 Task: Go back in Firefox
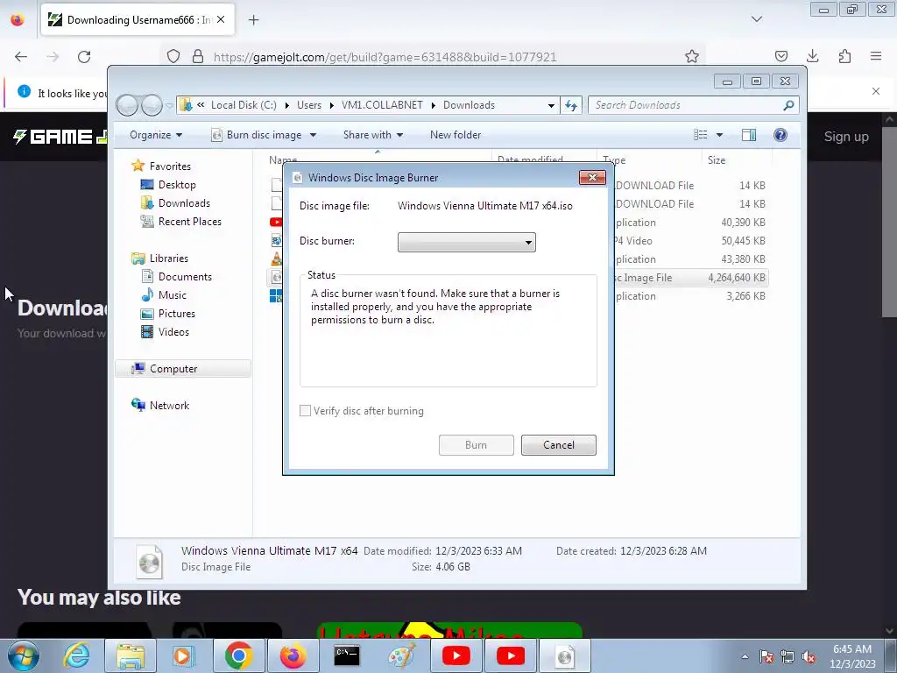(21, 57)
